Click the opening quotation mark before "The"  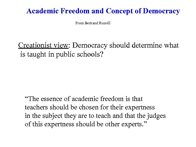click(26, 99)
